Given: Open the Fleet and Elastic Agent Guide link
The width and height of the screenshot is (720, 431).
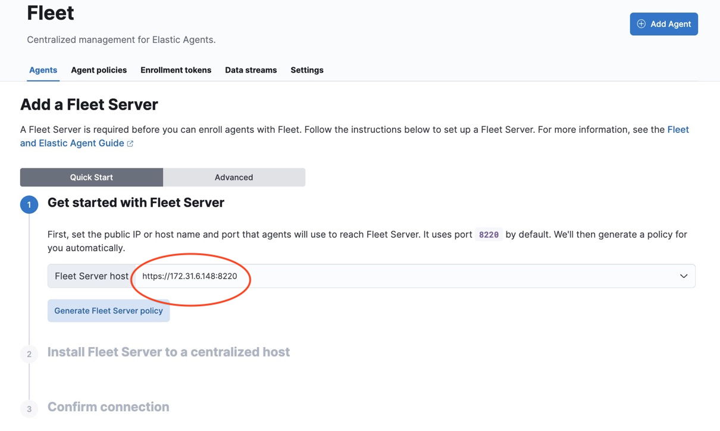Looking at the screenshot, I should [x=355, y=136].
